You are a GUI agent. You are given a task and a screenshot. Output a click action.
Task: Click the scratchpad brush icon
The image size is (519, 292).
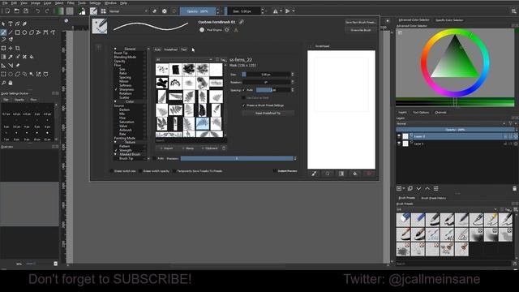pos(314,174)
